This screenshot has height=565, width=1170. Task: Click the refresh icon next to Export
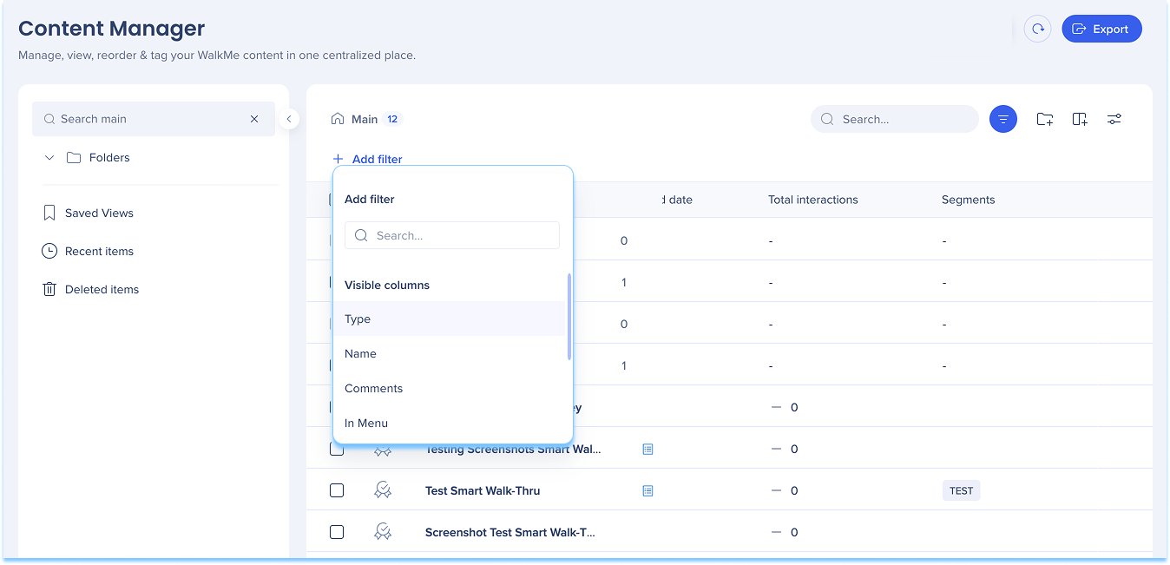pyautogui.click(x=1037, y=29)
